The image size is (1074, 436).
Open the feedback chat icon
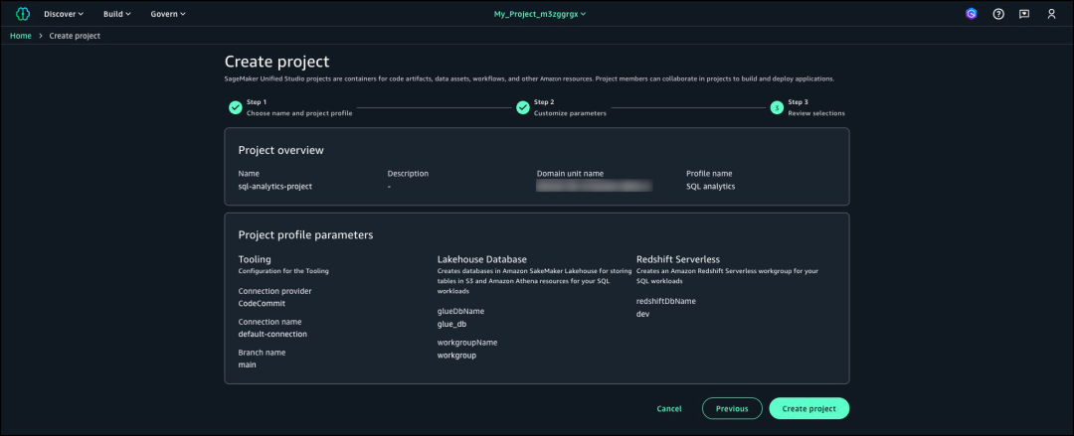click(1024, 14)
